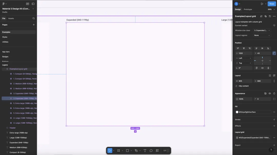Add an Export setting with plus button
This screenshot has width=277, height=155.
[274, 145]
